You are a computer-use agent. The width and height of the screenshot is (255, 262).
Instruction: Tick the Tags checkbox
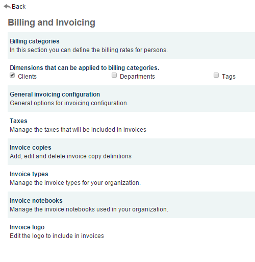[216, 75]
